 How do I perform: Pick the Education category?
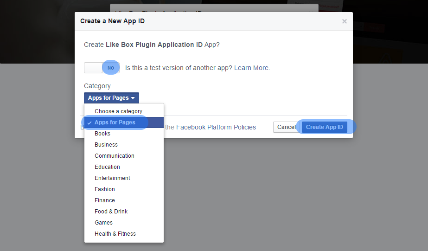point(107,167)
